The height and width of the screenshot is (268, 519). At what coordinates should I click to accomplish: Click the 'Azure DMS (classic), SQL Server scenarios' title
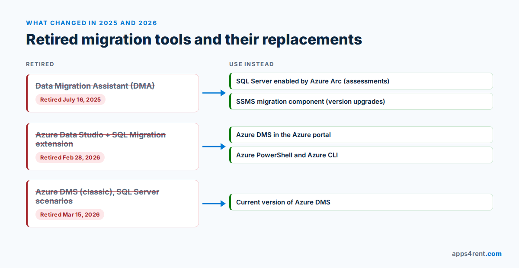(97, 196)
